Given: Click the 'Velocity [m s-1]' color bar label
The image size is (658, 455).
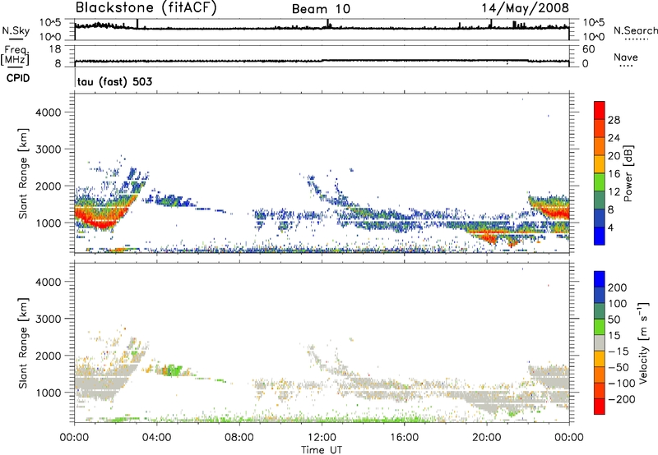Looking at the screenshot, I should [643, 342].
